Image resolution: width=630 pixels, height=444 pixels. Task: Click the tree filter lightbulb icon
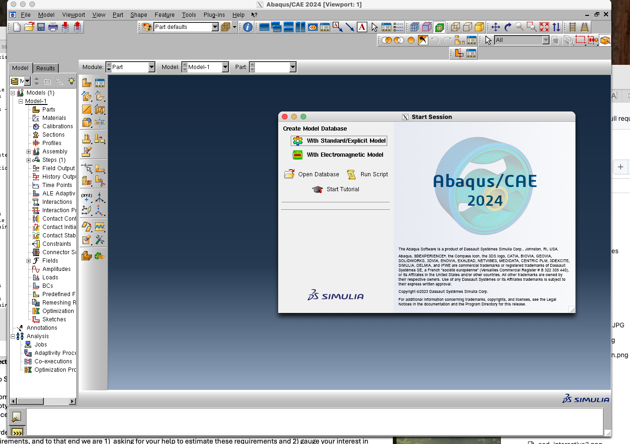(71, 81)
